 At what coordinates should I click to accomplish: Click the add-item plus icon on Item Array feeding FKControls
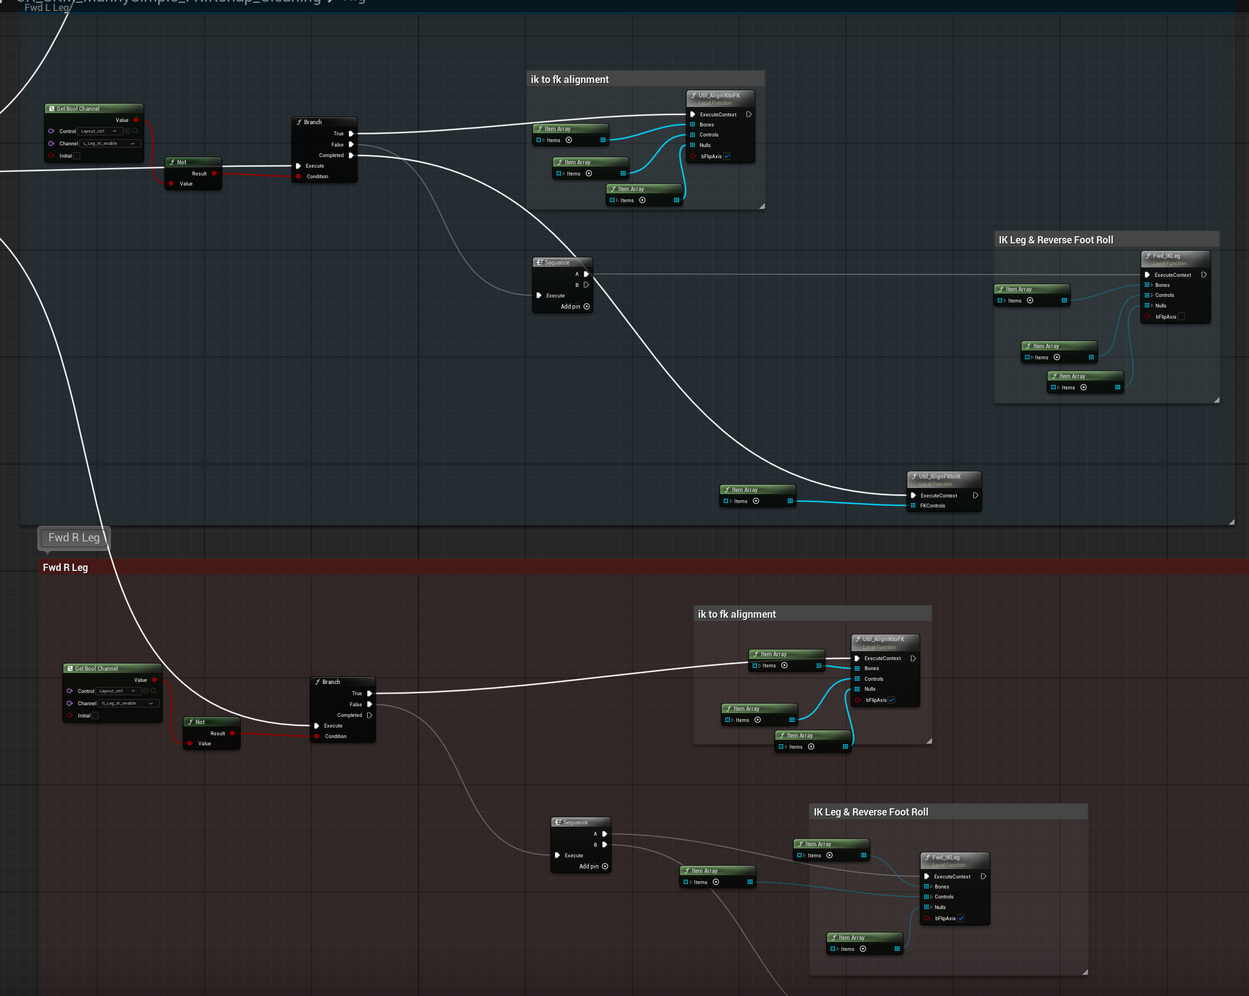pos(755,501)
